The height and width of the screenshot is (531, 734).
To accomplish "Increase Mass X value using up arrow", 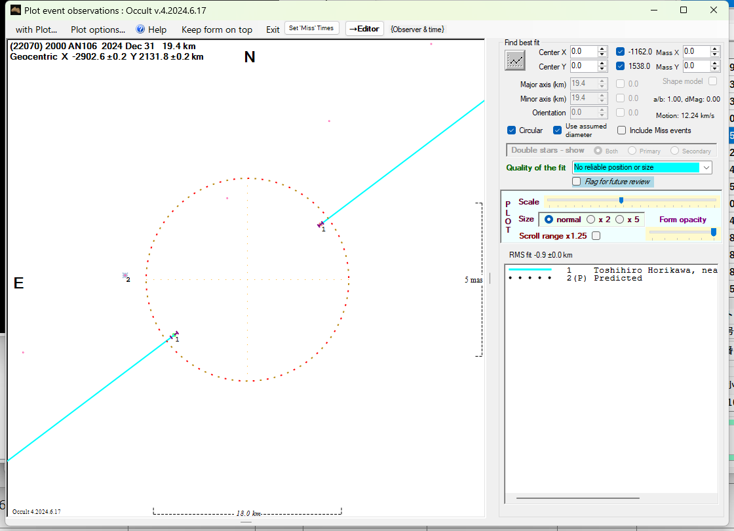I will (715, 49).
